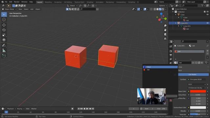Screen dimensions: 210x118
Task: Open the File menu
Action: pos(6,2)
